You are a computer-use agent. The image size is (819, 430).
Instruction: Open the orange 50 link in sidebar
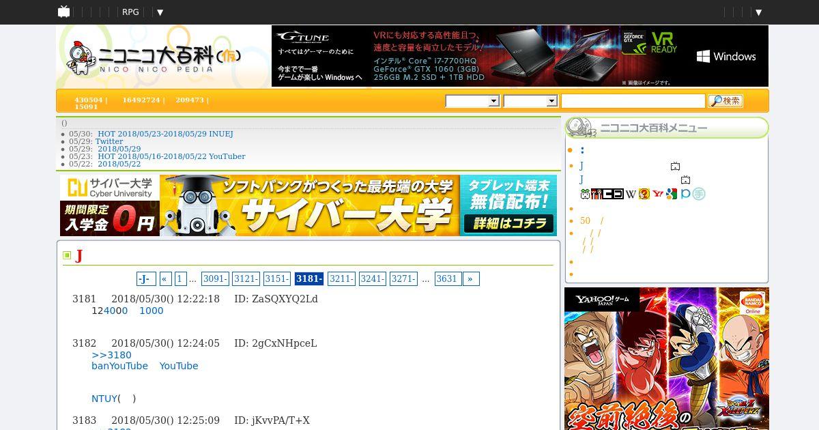(585, 220)
